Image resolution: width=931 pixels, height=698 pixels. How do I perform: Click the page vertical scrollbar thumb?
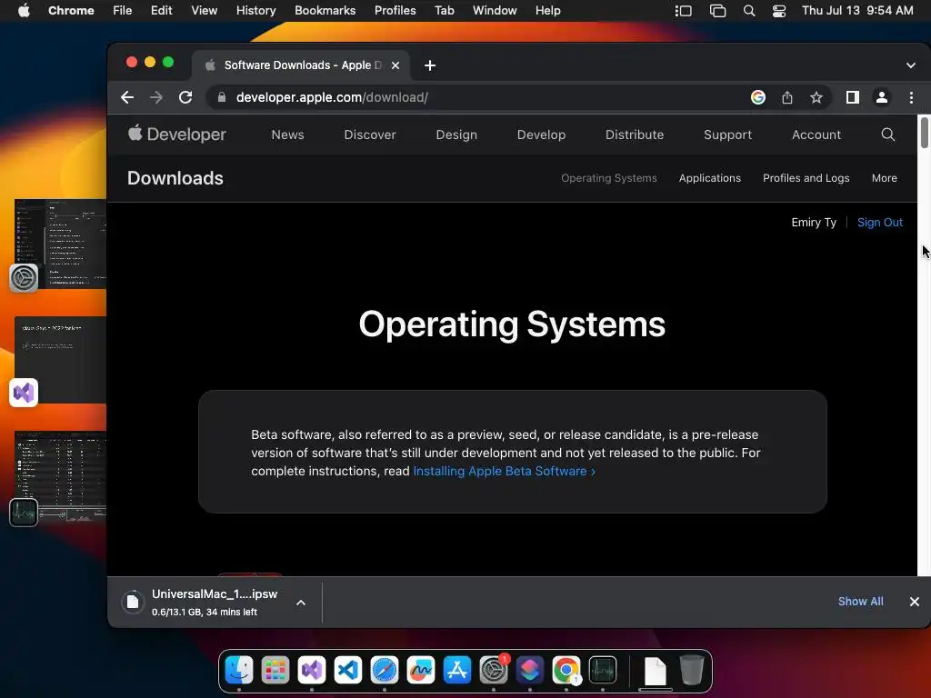(924, 133)
